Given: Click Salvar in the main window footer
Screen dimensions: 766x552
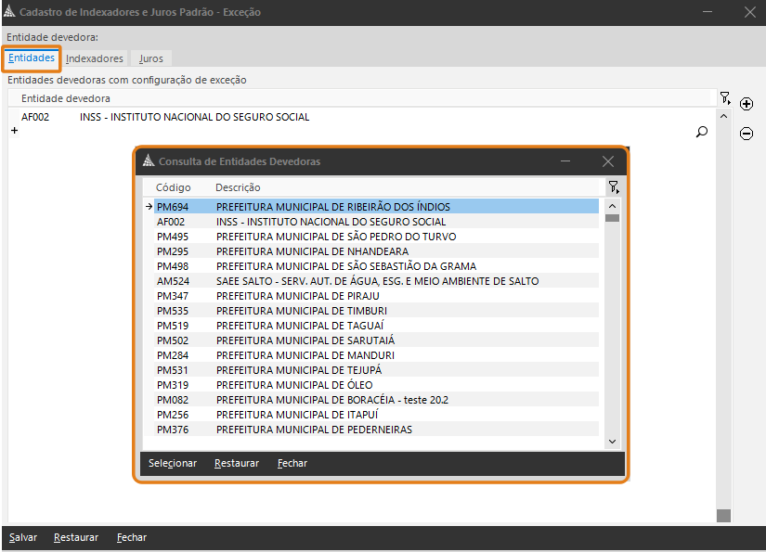Looking at the screenshot, I should [x=23, y=537].
